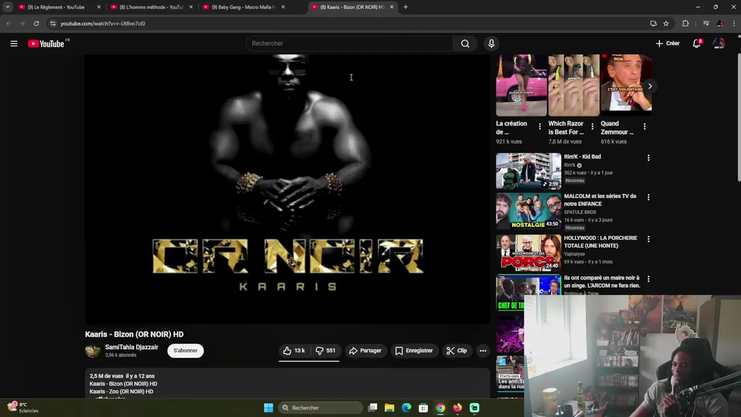Open 'Quand Zemmour ...' Short thumbnail
This screenshot has width=741, height=417.
(626, 85)
